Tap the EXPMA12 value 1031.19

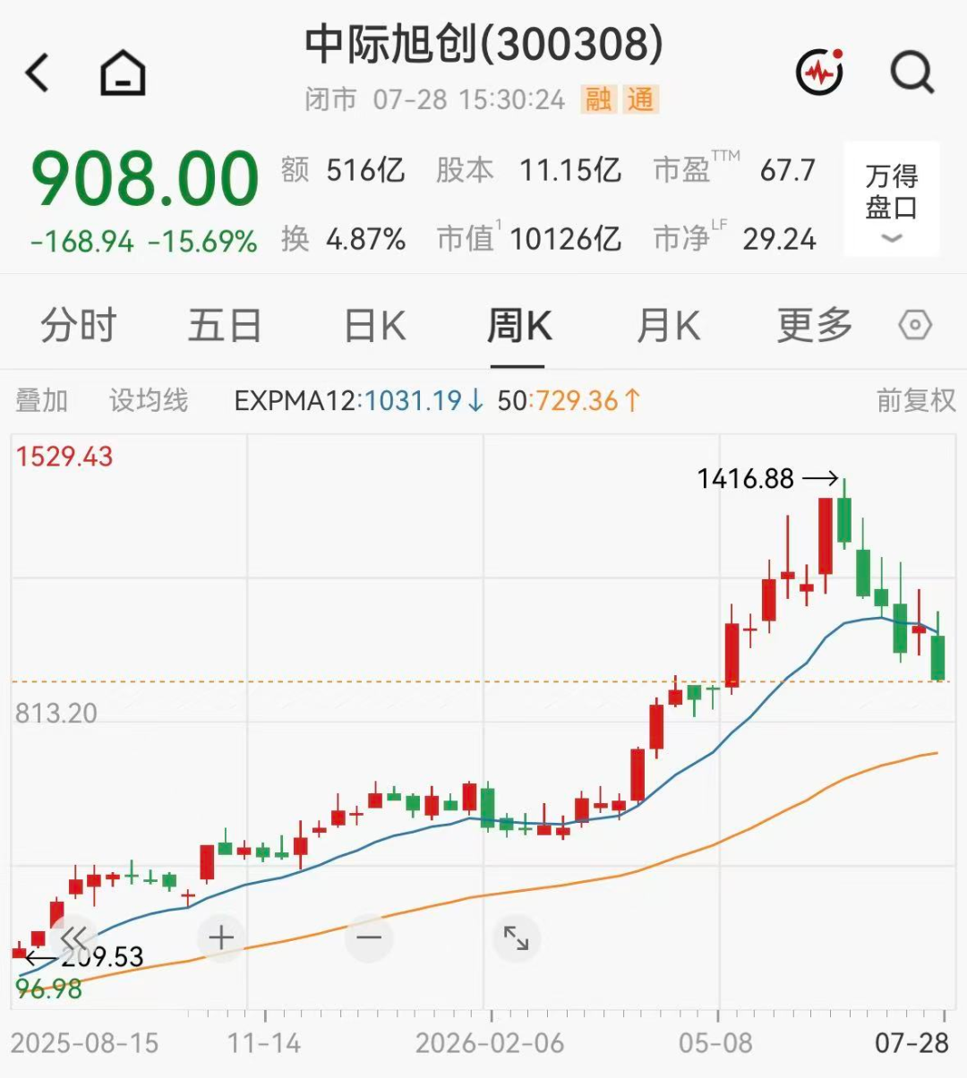413,400
